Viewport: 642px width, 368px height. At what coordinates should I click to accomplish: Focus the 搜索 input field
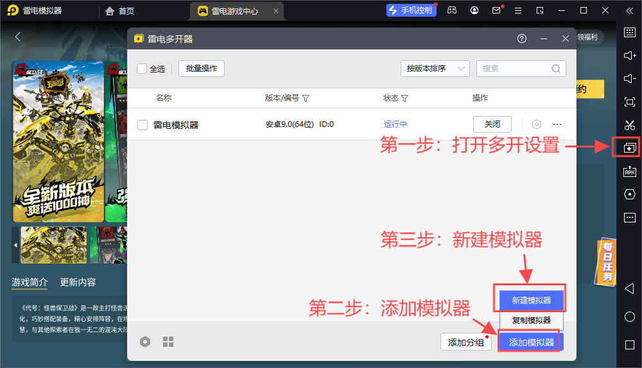(x=521, y=69)
